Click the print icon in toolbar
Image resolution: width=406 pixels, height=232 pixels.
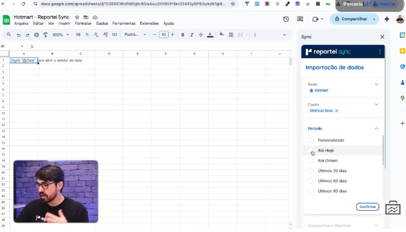click(x=37, y=35)
